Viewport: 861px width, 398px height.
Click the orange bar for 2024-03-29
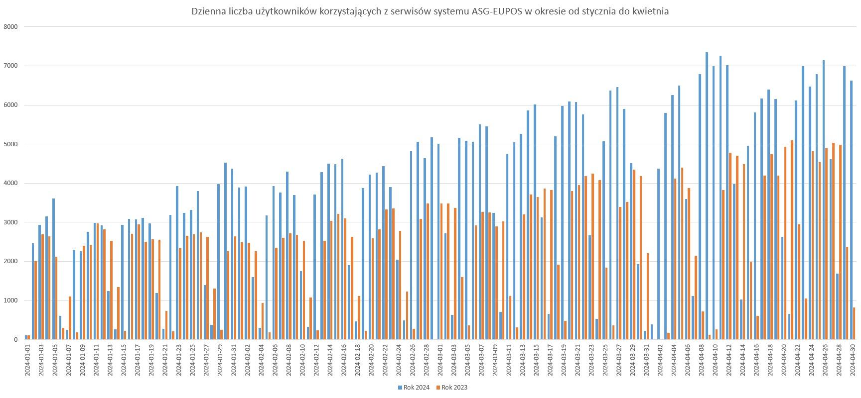[x=634, y=255]
